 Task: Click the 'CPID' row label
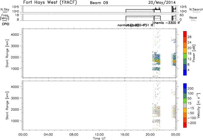6,24
